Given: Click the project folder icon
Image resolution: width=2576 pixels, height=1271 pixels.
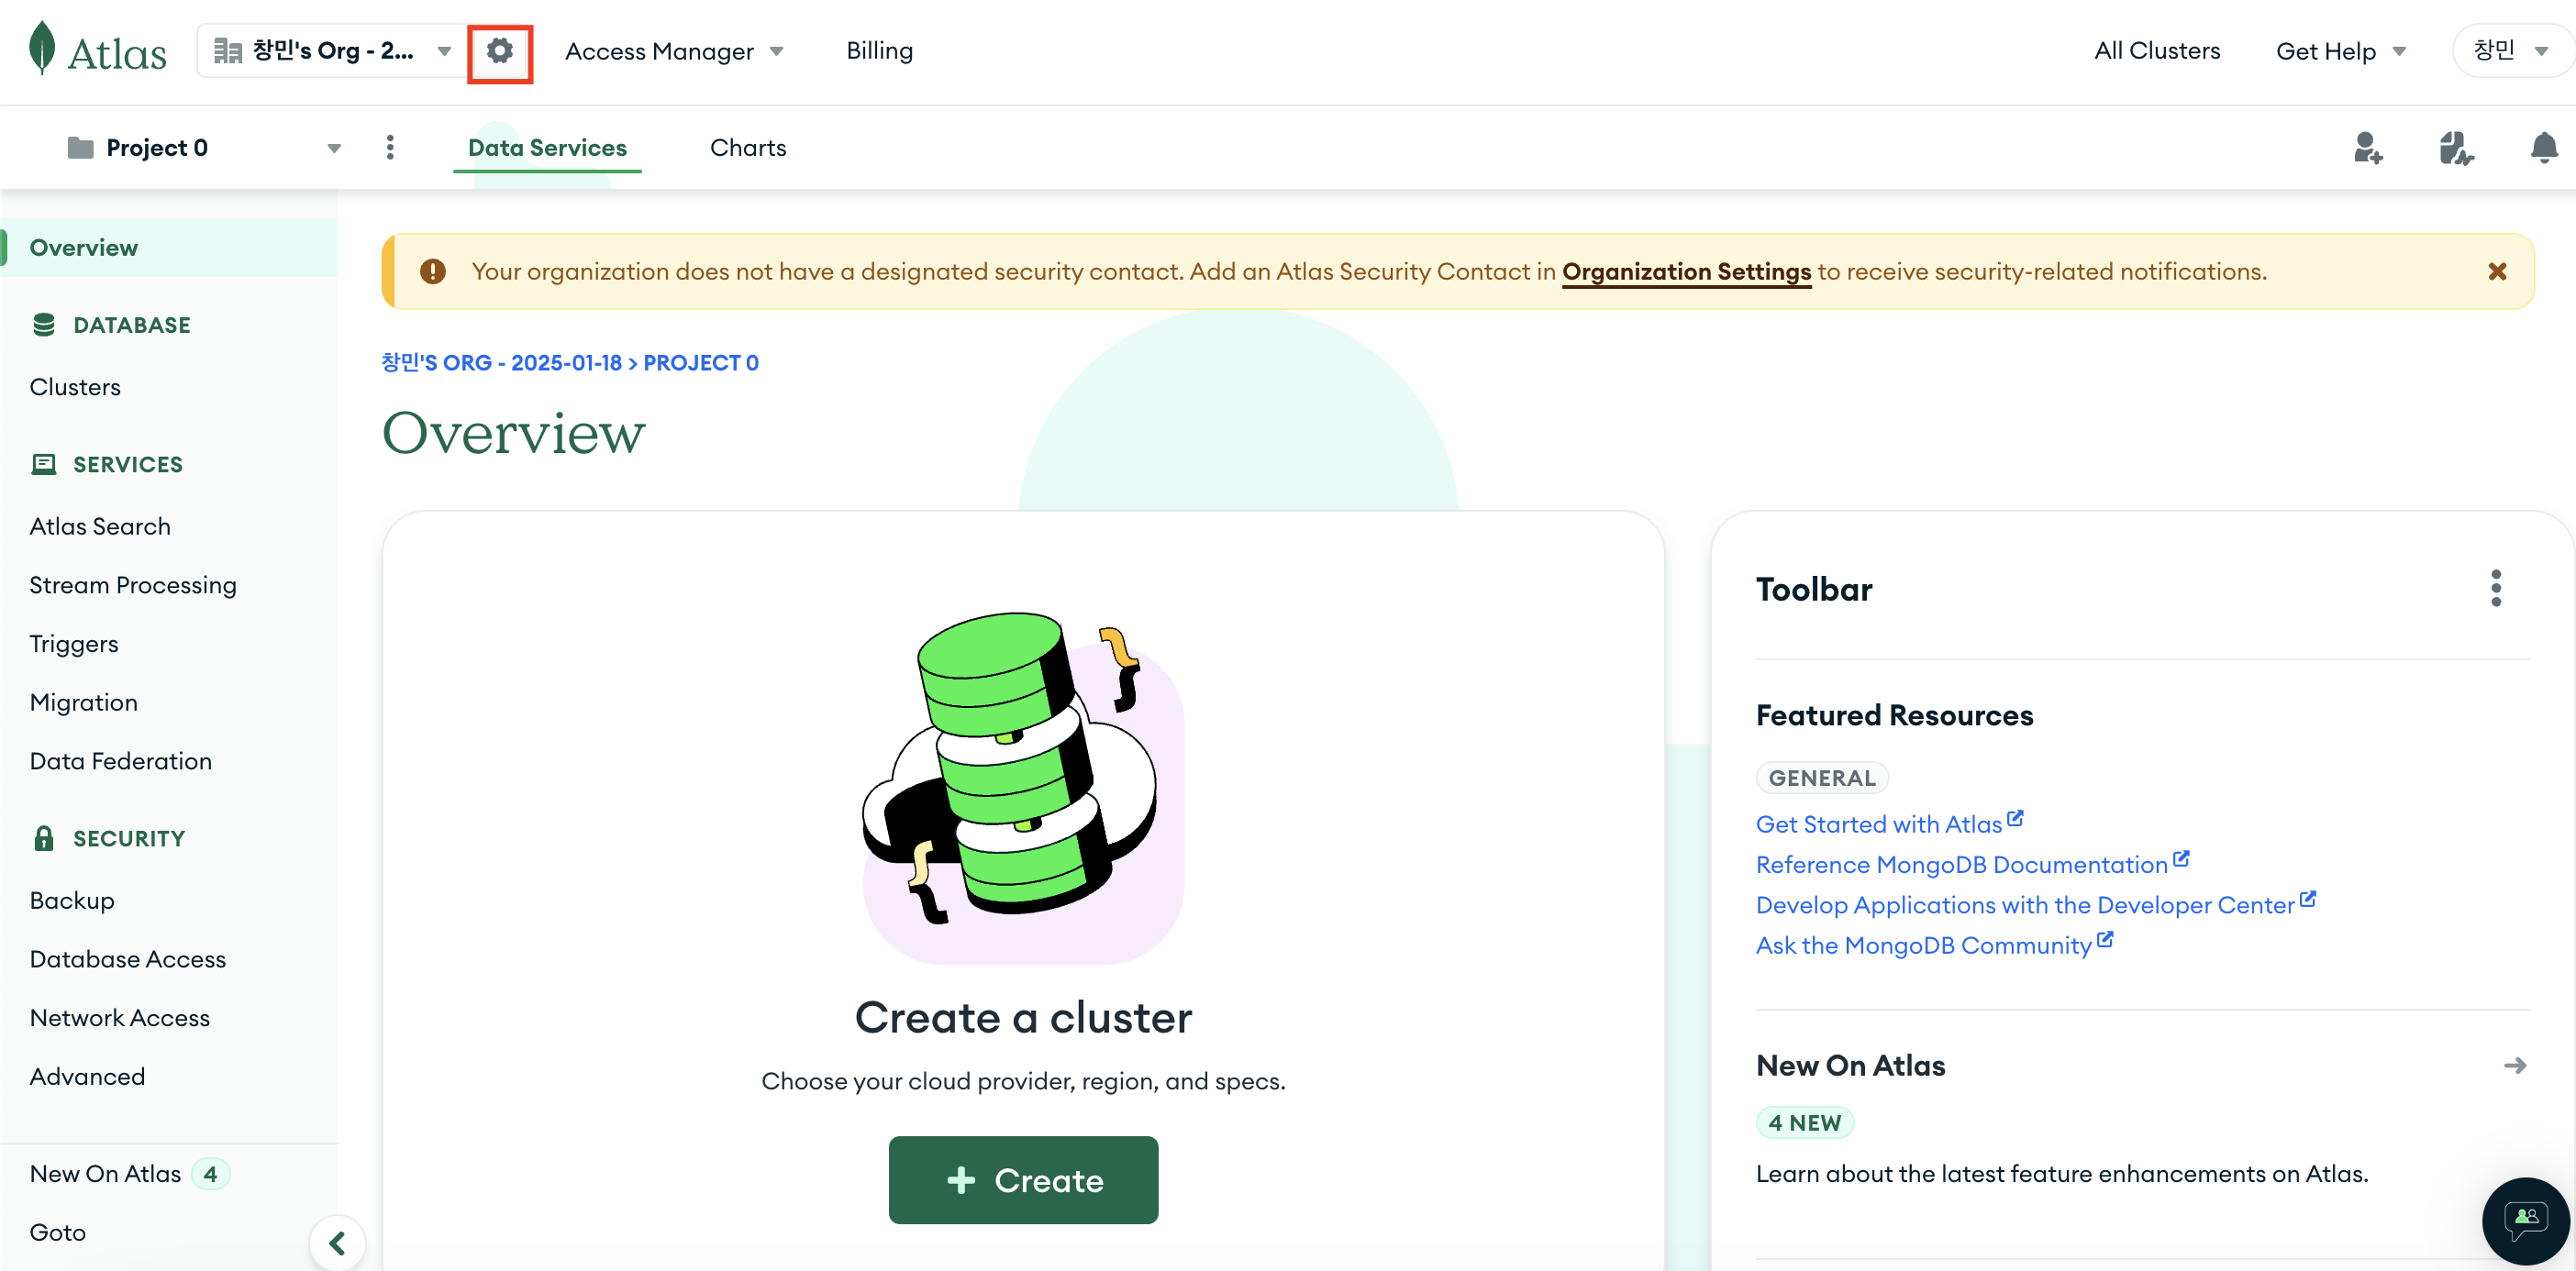Looking at the screenshot, I should 80,148.
